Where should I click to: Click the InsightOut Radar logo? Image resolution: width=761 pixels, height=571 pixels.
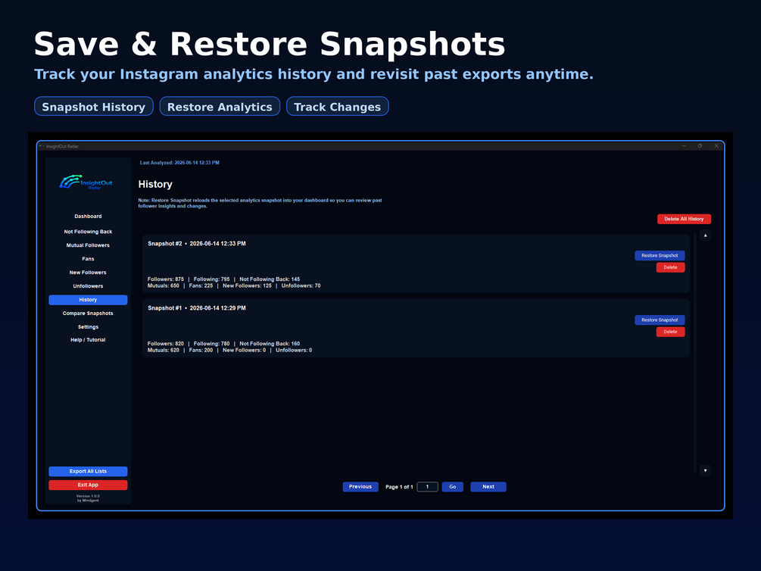[x=86, y=182]
